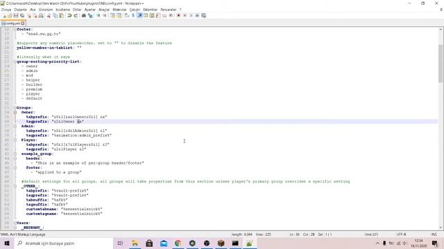Open Find with the binoculars icon
Image resolution: width=444 pixels, height=249 pixels.
pos(84,15)
